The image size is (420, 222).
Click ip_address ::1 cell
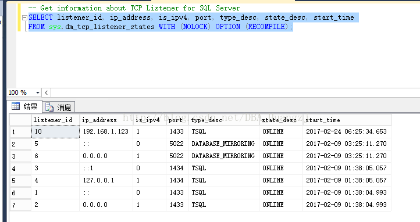point(106,168)
